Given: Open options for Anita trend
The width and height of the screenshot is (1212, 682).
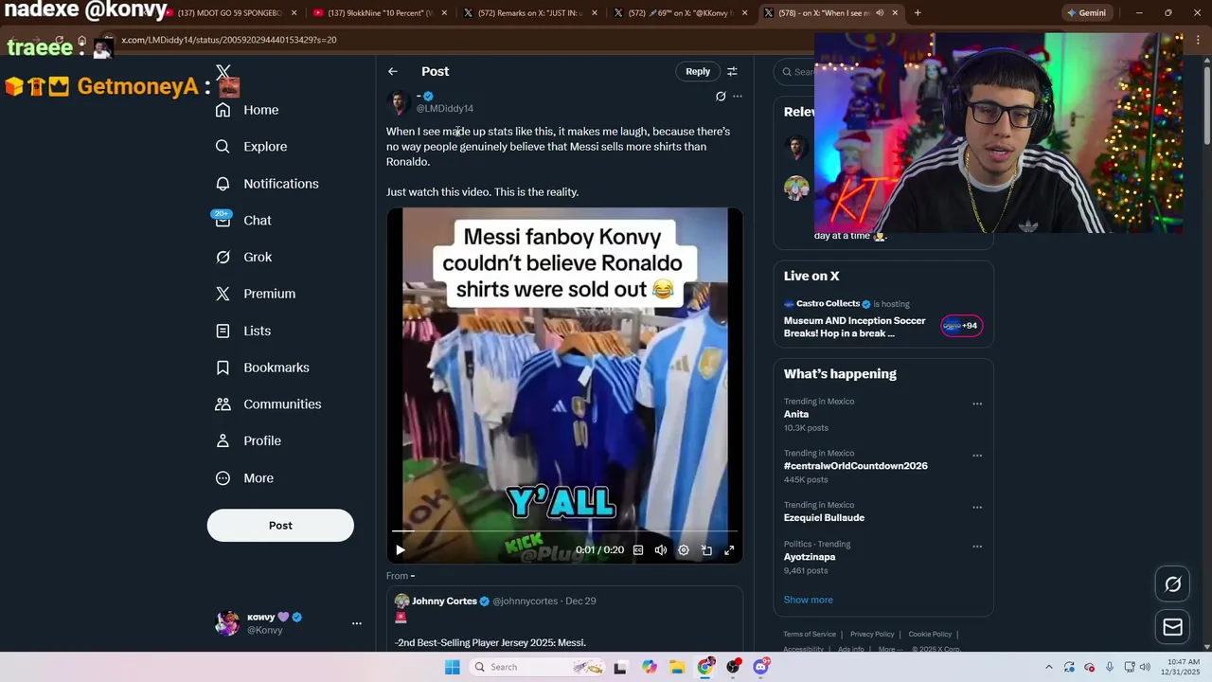Looking at the screenshot, I should click(x=977, y=404).
